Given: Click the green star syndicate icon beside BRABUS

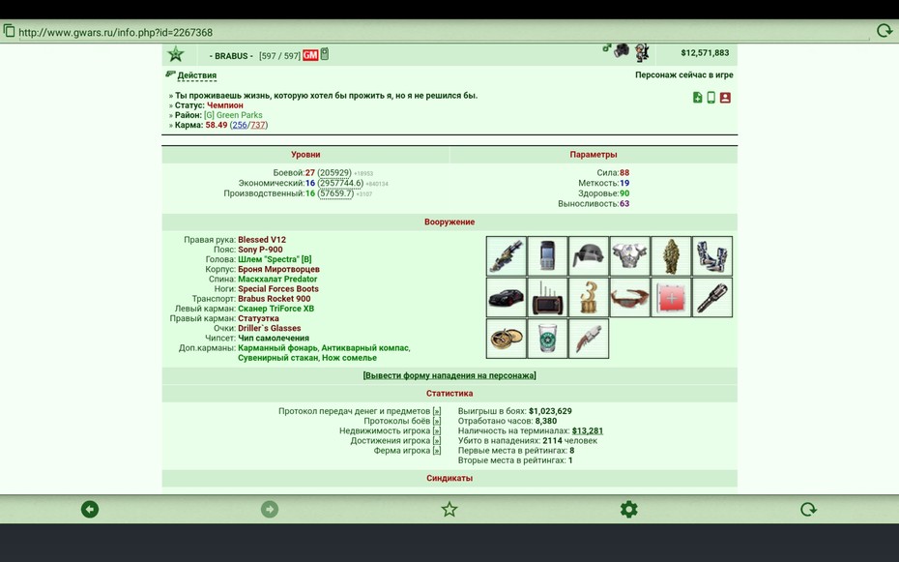Looking at the screenshot, I should [175, 54].
